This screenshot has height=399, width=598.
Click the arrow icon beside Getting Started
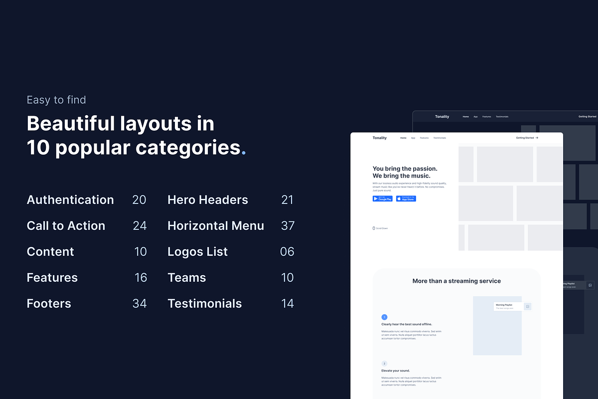(537, 138)
